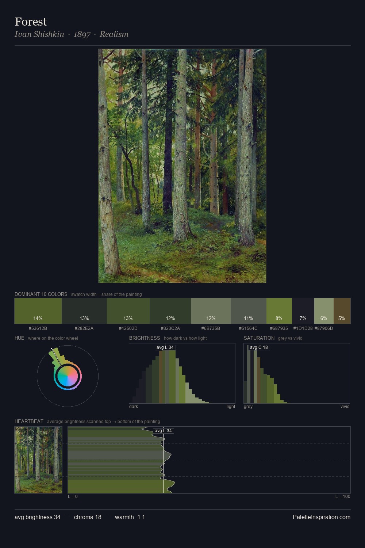365x548 pixels.
Task: Click the Forest painting image
Action: pos(182,166)
